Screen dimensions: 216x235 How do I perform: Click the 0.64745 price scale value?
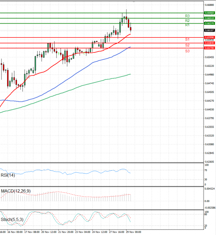210,83
